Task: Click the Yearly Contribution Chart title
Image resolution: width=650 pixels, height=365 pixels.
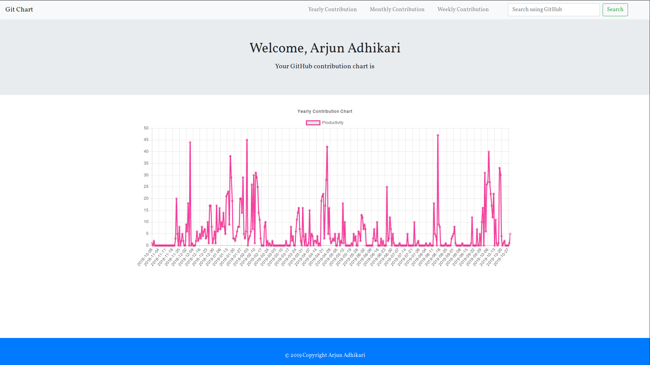Action: pos(325,112)
